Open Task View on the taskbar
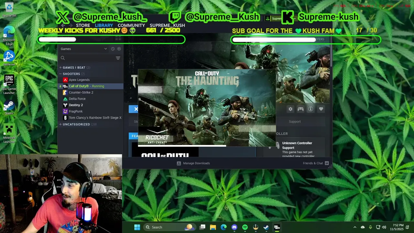Screen dimensions: 414x233 point(202,227)
